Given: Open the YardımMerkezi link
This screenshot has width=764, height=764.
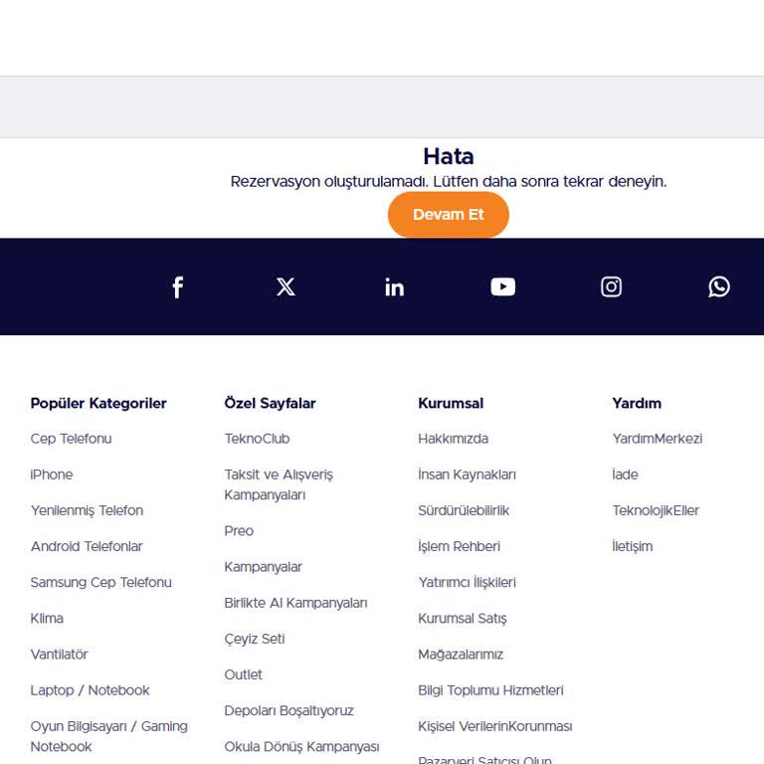Looking at the screenshot, I should click(x=657, y=439).
